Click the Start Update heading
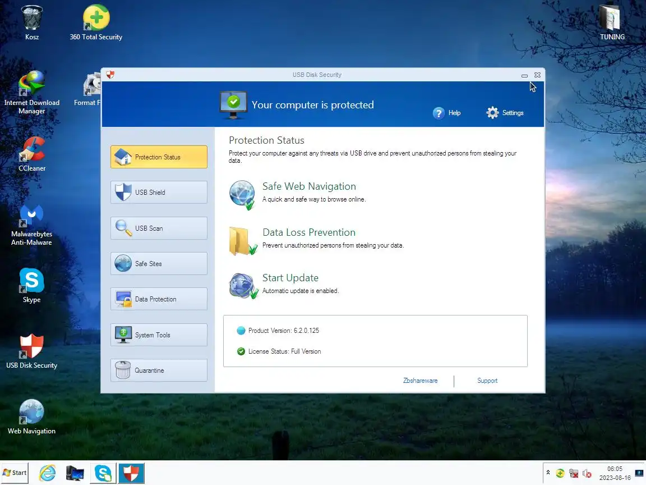Image resolution: width=646 pixels, height=485 pixels. (x=290, y=278)
